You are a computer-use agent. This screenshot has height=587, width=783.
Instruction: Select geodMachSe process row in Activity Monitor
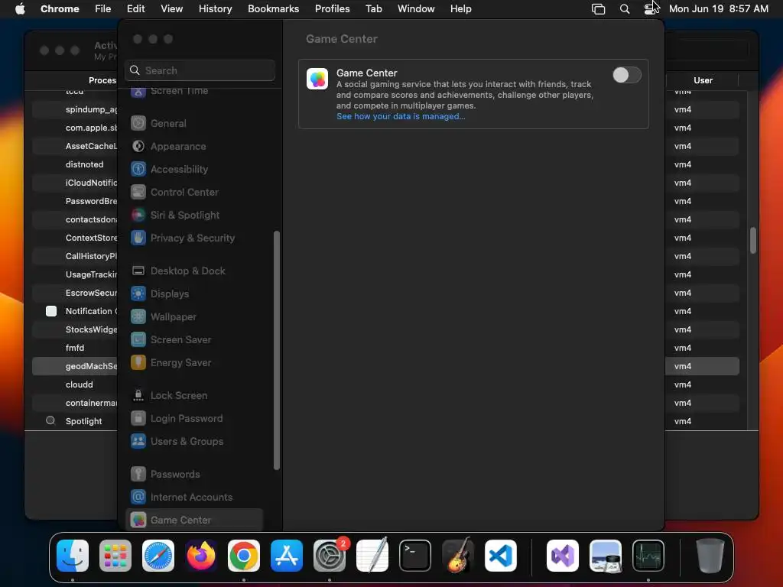coord(75,366)
